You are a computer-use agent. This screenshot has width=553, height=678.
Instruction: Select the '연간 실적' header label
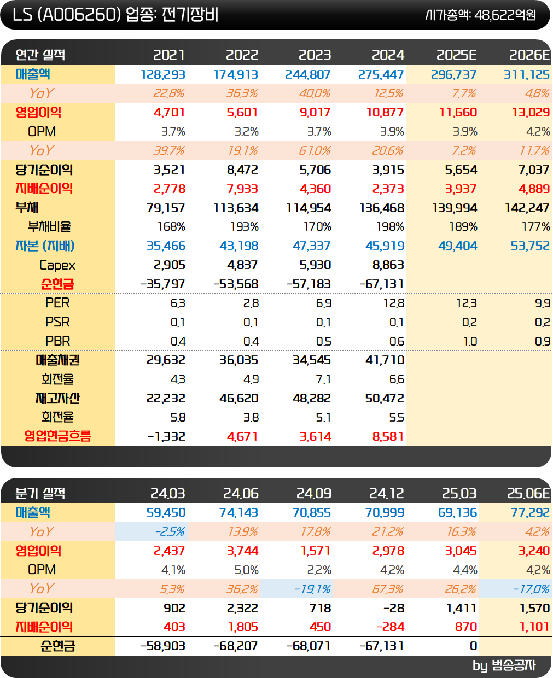tap(40, 55)
